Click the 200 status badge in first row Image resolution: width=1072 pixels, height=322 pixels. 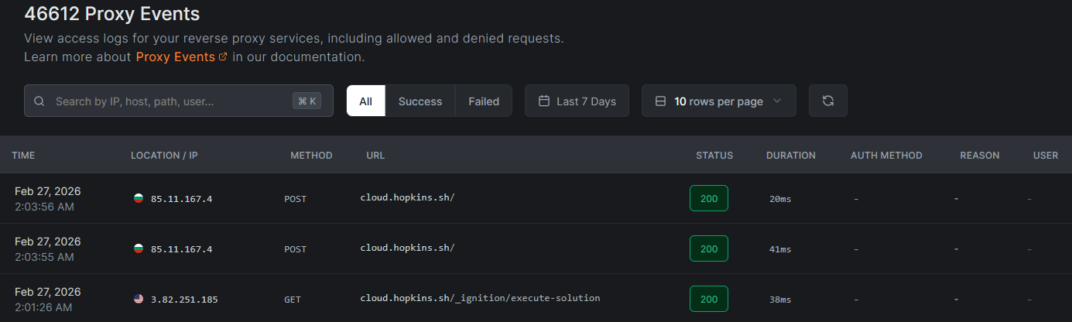[x=708, y=199]
